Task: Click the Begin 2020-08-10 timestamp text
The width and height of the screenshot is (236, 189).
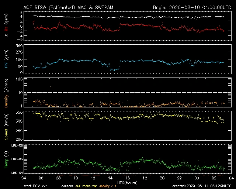Action: [x=192, y=7]
